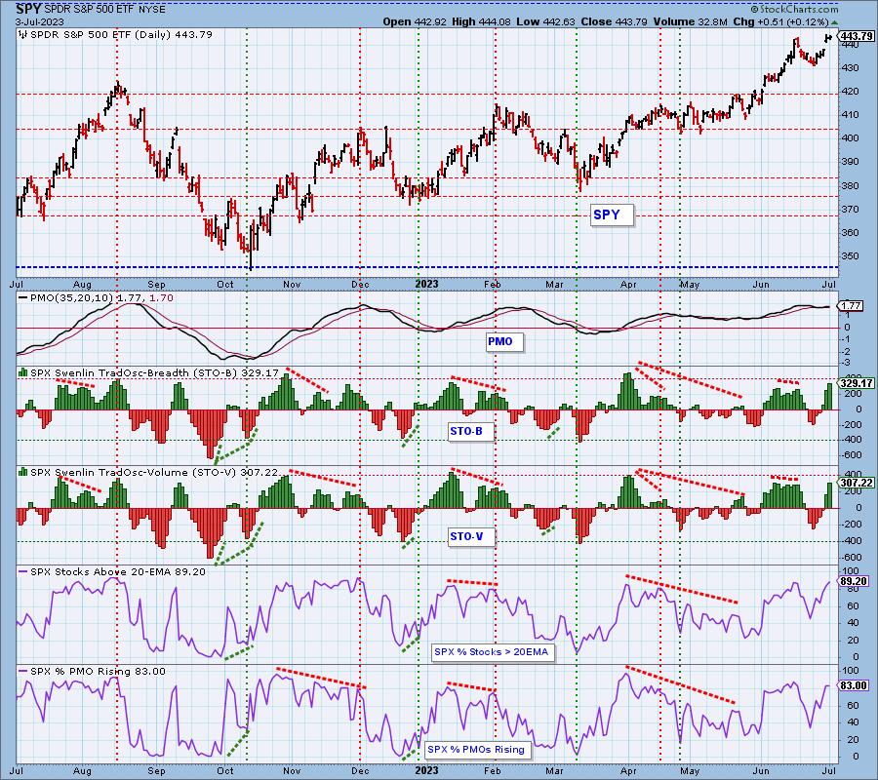Click the 2023 label on bottom date axis
This screenshot has width=878, height=780.
click(426, 770)
